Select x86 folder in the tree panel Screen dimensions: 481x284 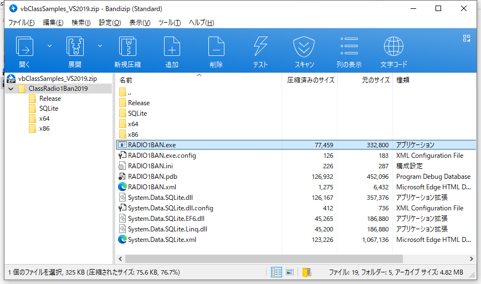44,128
